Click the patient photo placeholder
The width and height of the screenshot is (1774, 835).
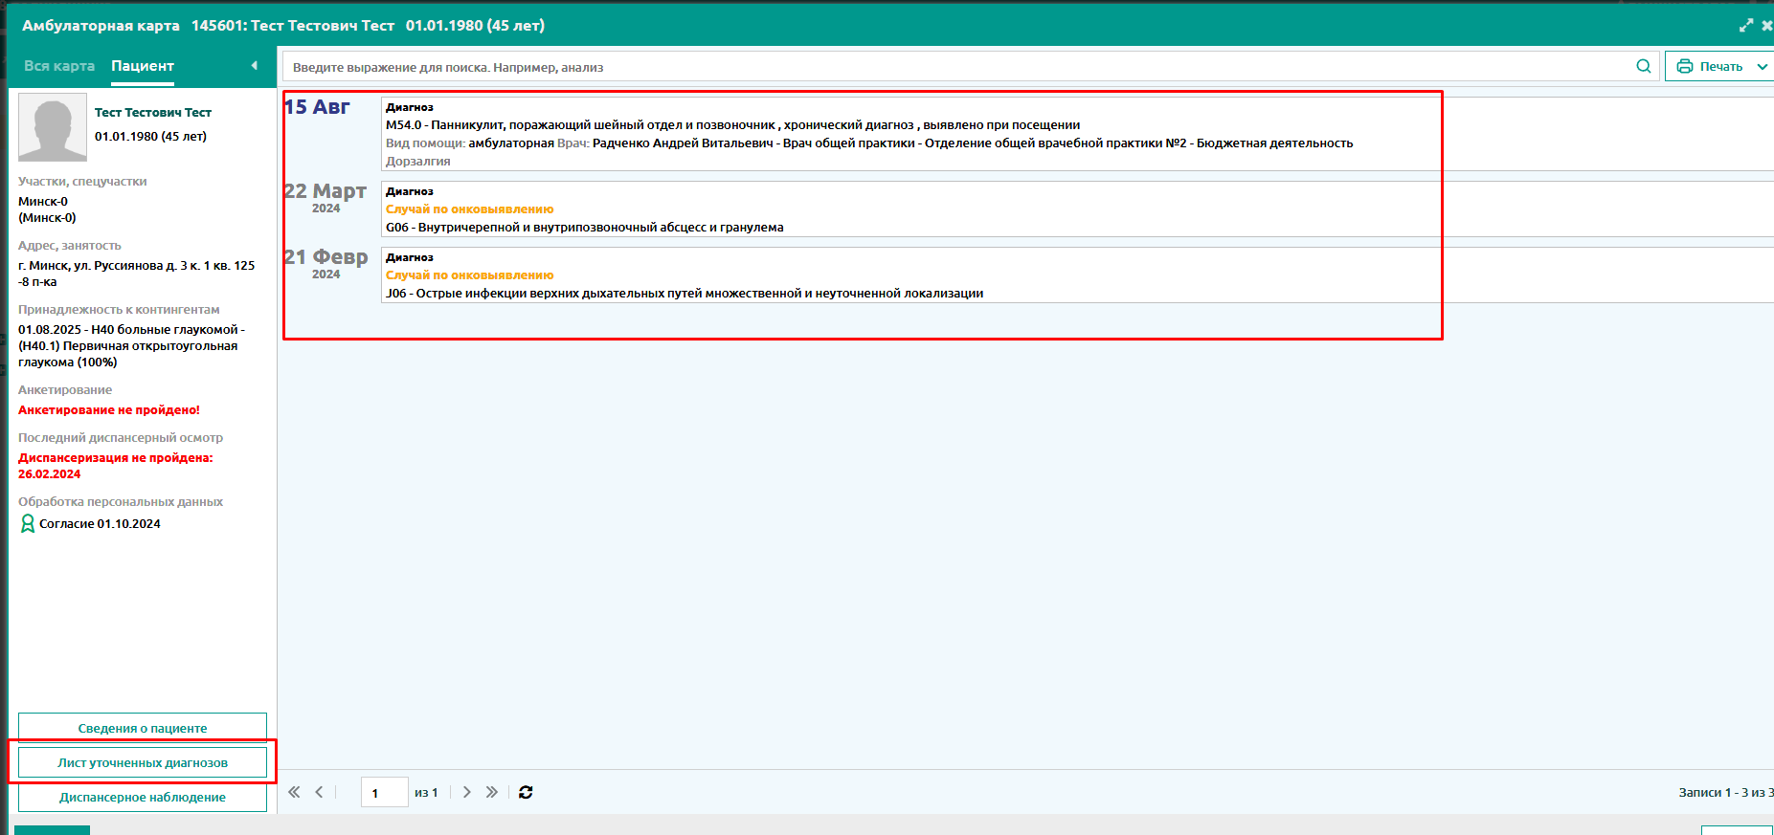[53, 127]
